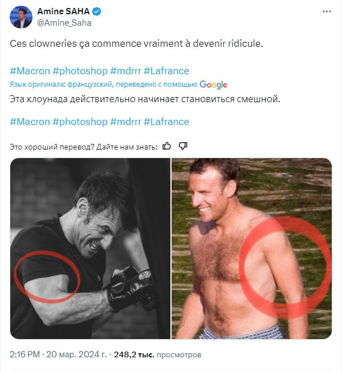The height and width of the screenshot is (371, 342).
Task: Open #photoshop hashtag under the Russian translation
Action: tap(80, 122)
